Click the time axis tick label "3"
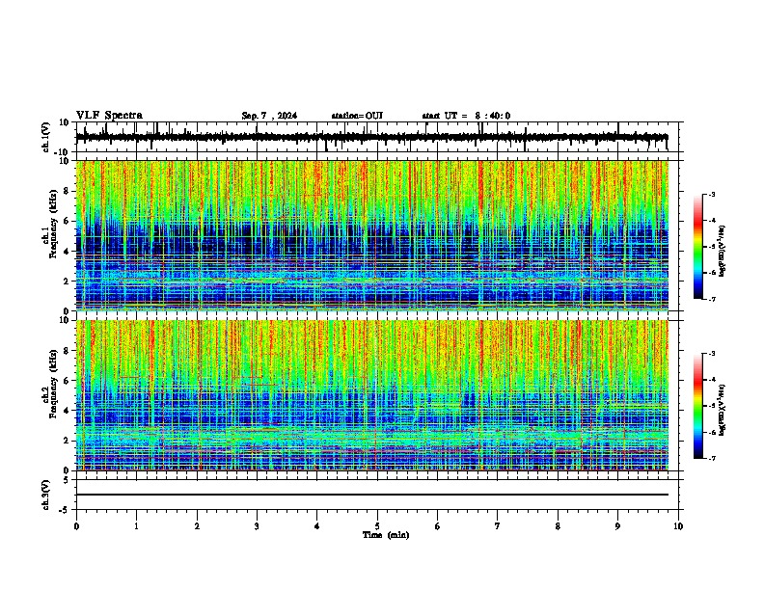Screen dimensions: 764x590 257,526
